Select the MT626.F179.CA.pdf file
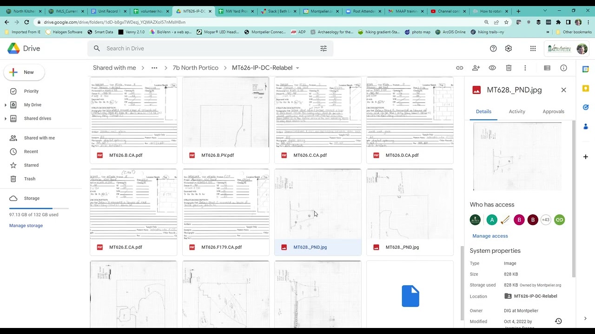The width and height of the screenshot is (595, 334). 225,212
